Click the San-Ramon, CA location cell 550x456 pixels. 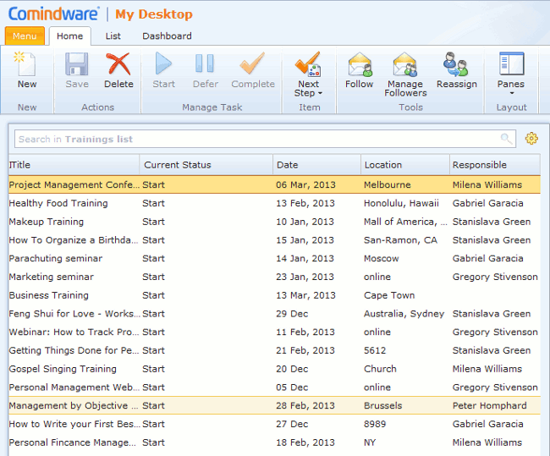(x=400, y=240)
